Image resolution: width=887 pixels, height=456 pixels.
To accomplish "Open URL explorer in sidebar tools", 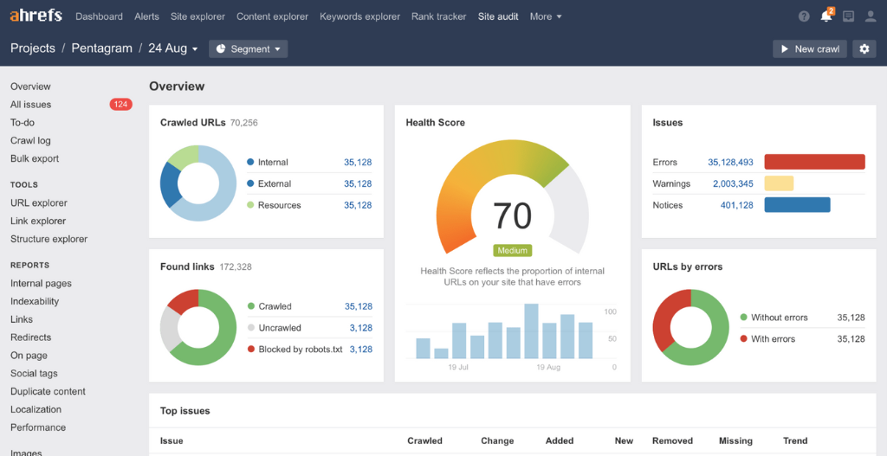I will point(38,202).
